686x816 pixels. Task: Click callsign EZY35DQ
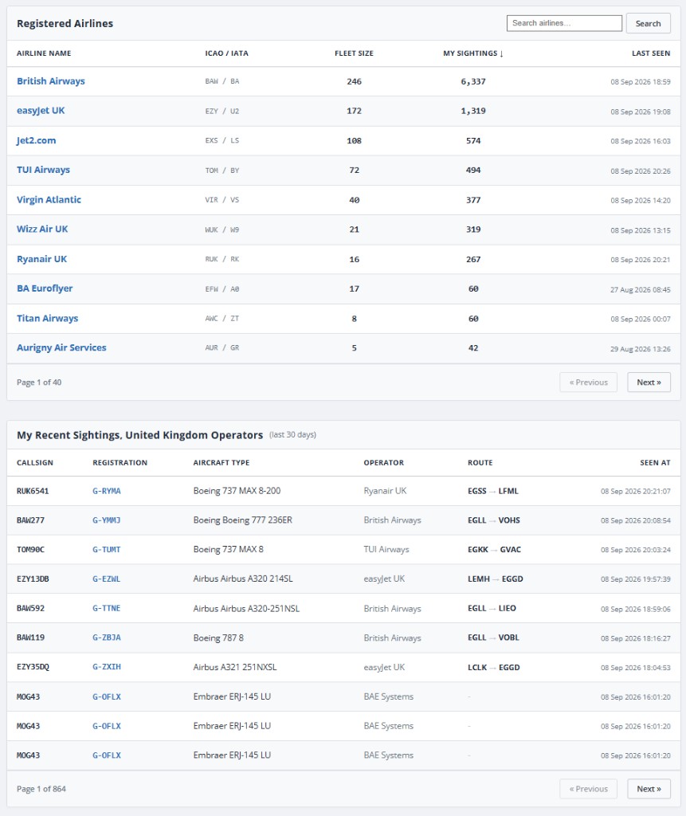click(x=33, y=667)
